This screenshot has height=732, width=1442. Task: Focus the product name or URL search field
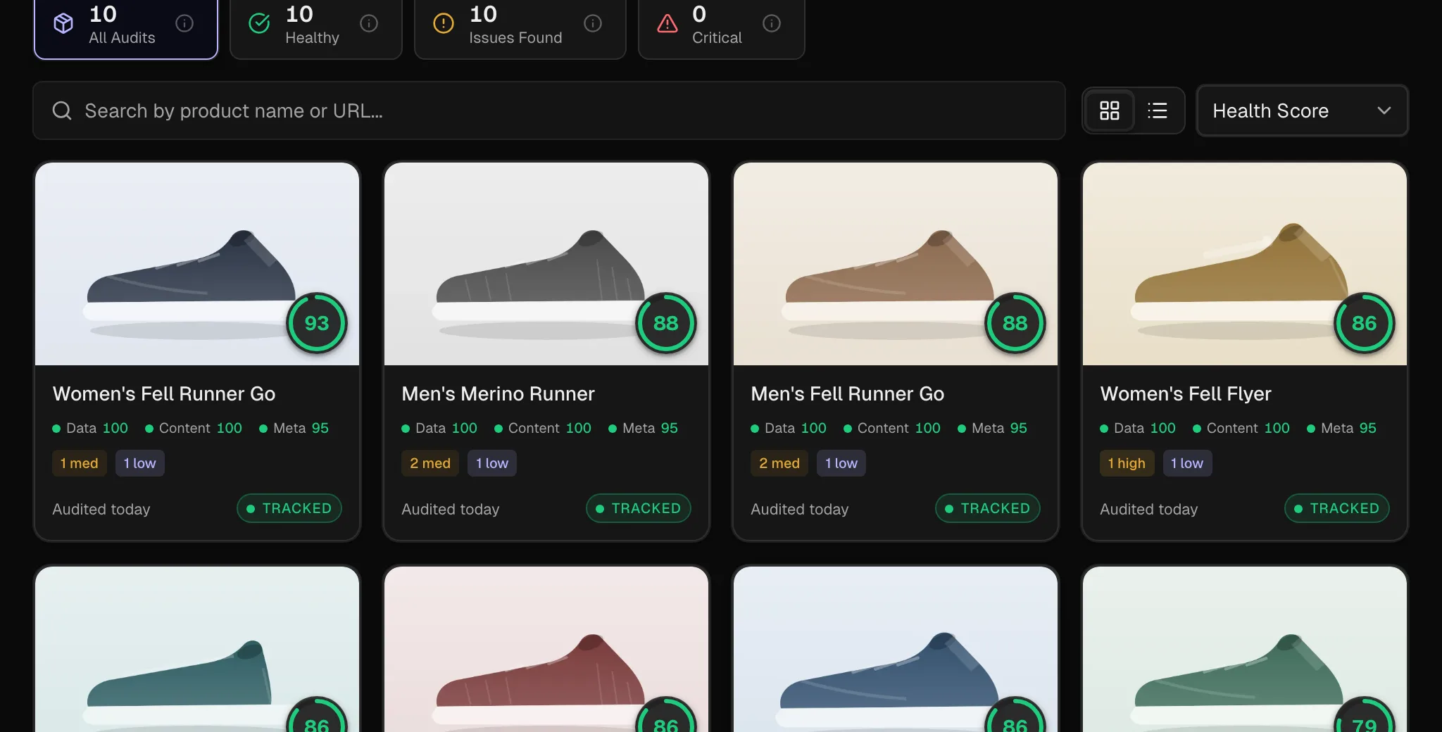pos(549,111)
